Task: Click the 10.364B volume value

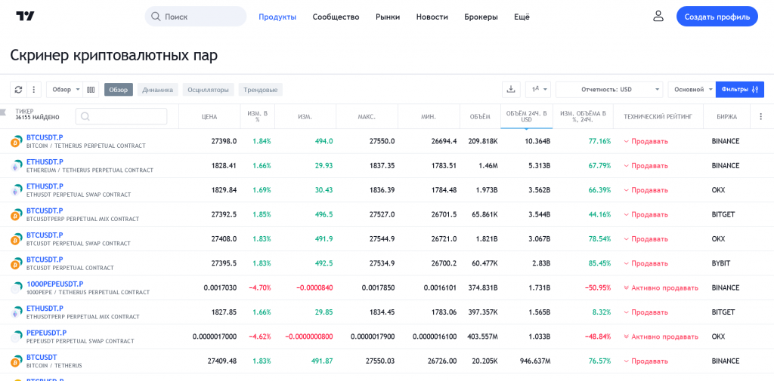Action: point(537,141)
